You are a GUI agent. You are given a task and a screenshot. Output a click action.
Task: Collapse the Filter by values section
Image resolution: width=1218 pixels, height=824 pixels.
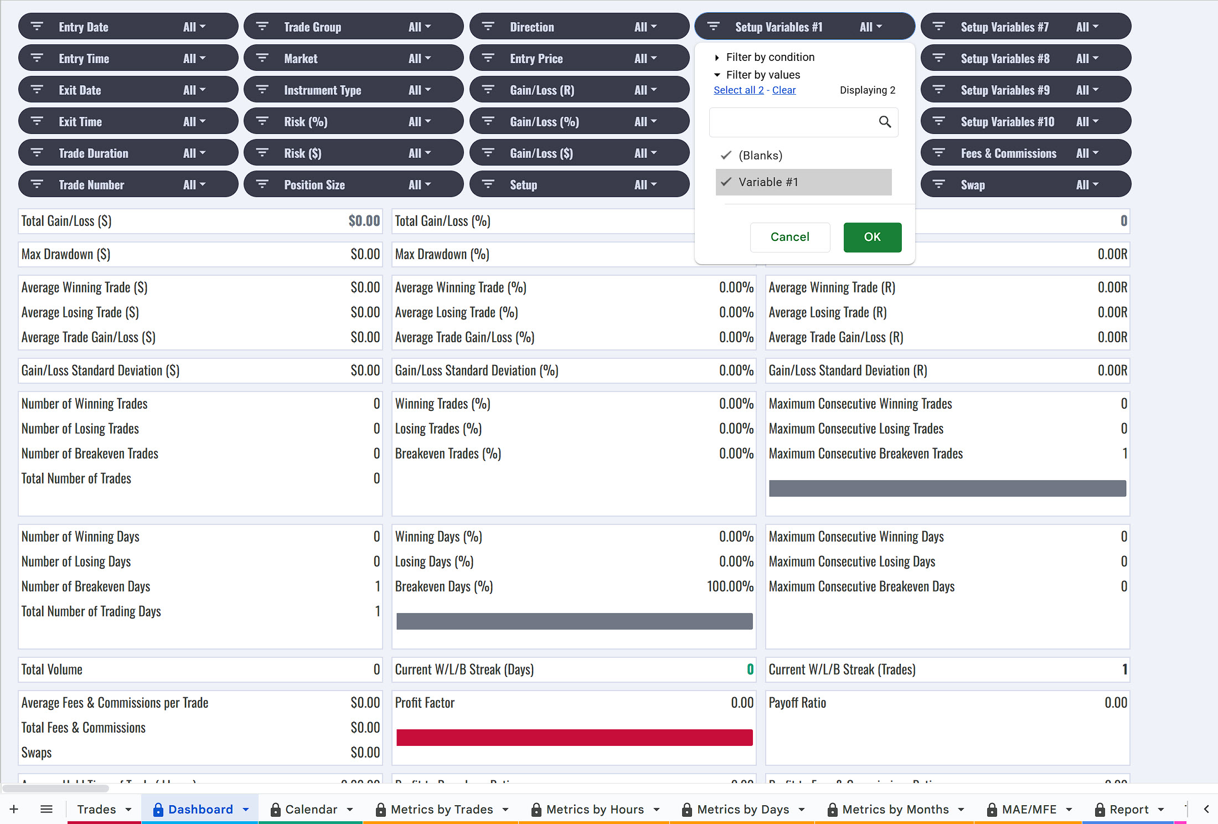[x=762, y=75]
